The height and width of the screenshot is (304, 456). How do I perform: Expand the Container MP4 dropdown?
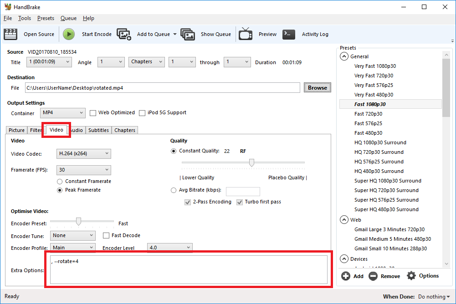point(62,113)
